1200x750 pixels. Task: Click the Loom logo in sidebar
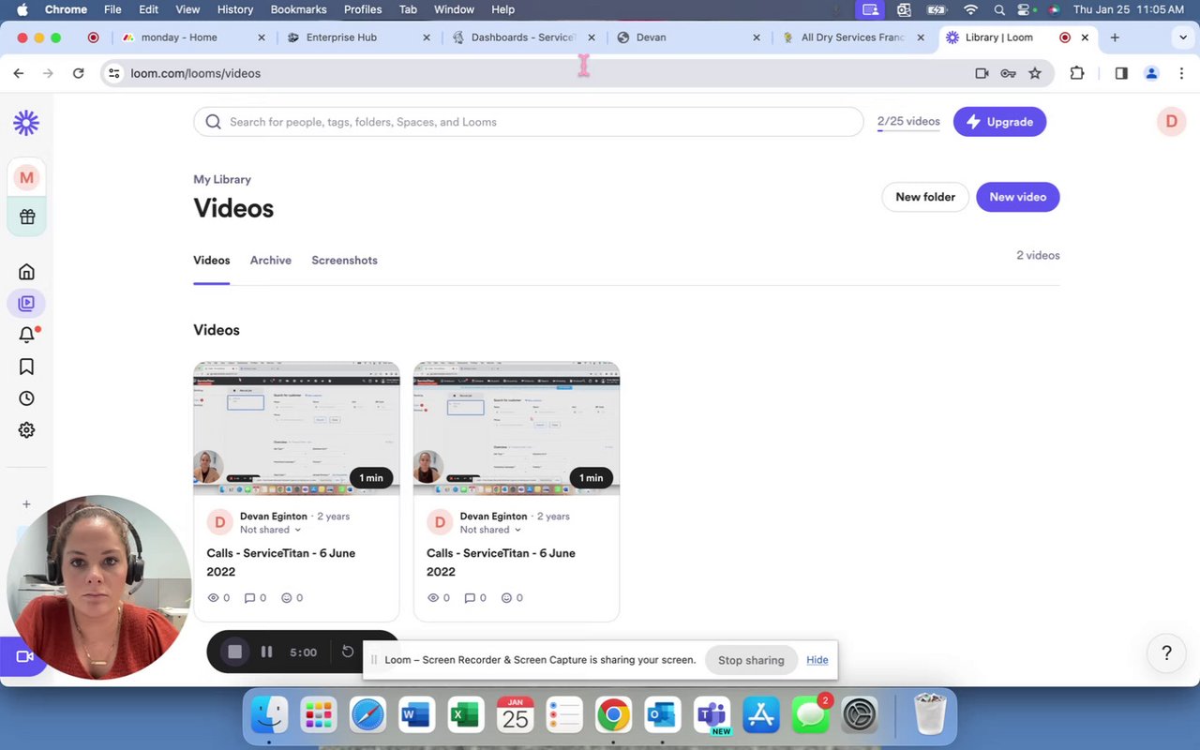[26, 123]
